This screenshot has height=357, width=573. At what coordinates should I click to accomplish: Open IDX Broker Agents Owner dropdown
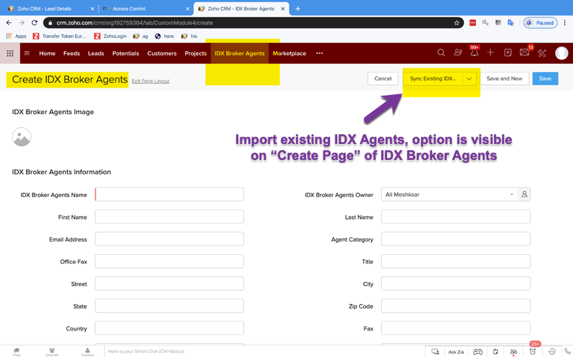point(450,194)
